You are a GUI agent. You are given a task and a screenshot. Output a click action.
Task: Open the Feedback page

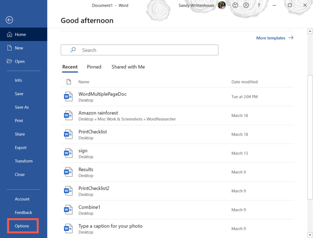click(24, 212)
